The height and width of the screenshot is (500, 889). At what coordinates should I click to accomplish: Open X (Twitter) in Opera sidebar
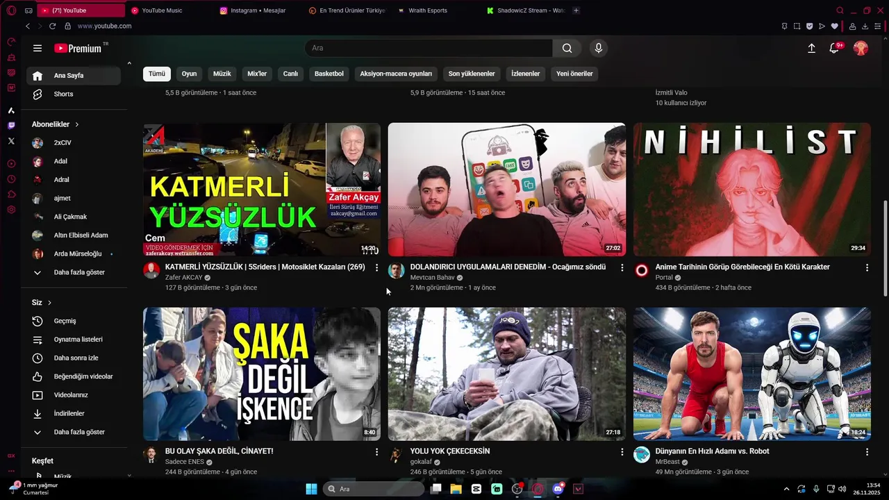coord(11,141)
